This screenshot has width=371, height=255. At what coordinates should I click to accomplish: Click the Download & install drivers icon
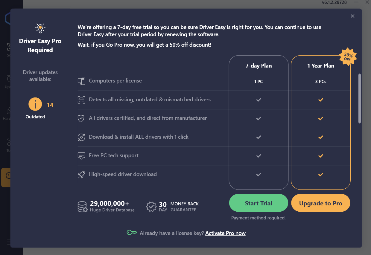click(81, 137)
